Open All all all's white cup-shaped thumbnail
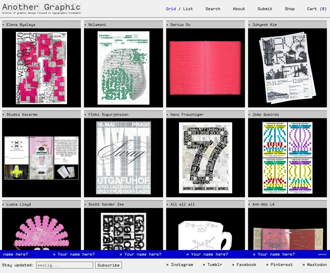 pyautogui.click(x=205, y=229)
